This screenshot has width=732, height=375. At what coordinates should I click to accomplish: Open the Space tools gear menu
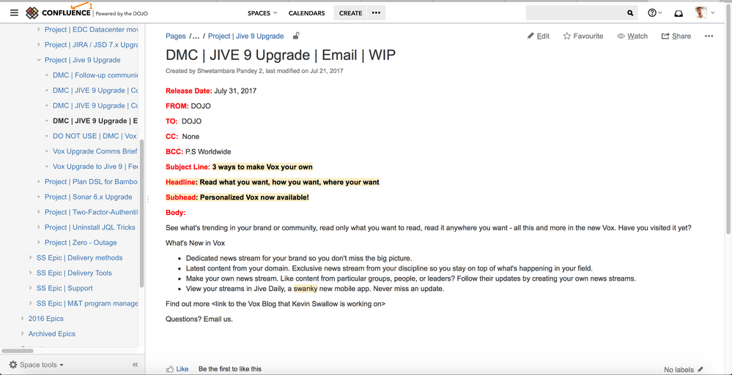(37, 365)
